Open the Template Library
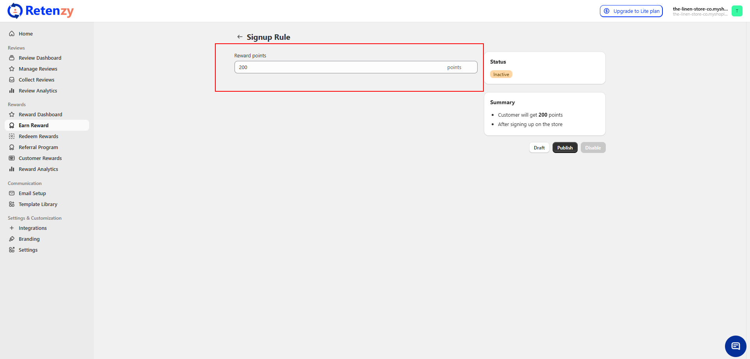This screenshot has height=359, width=750. click(38, 204)
